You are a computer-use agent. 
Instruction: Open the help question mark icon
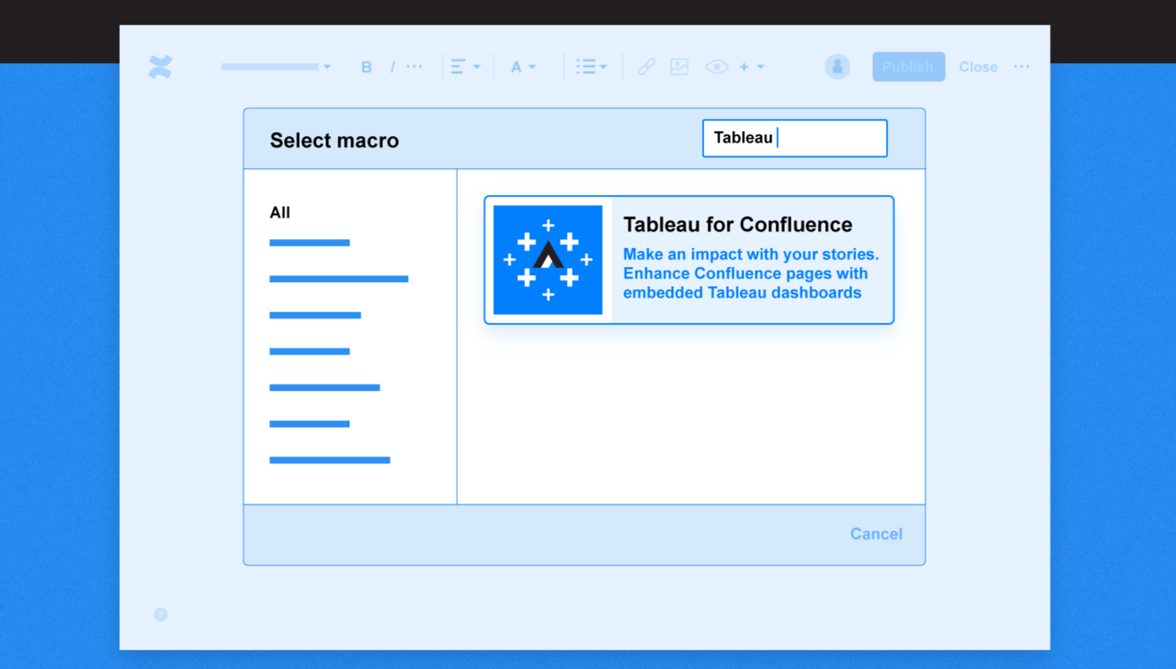tap(160, 615)
